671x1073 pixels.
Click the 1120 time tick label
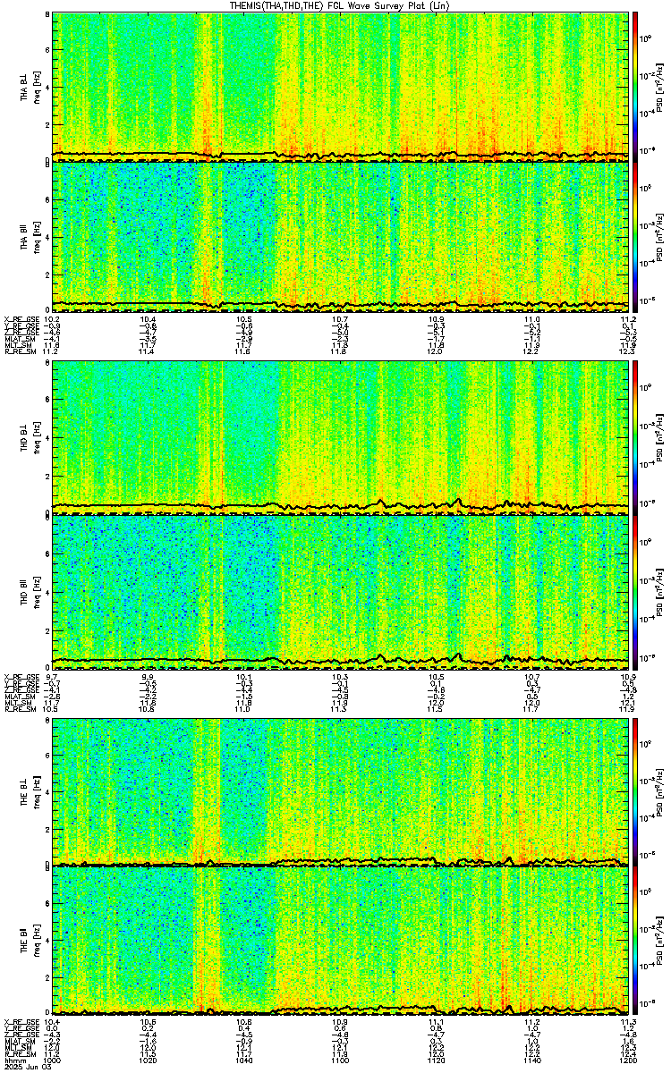click(x=437, y=1060)
